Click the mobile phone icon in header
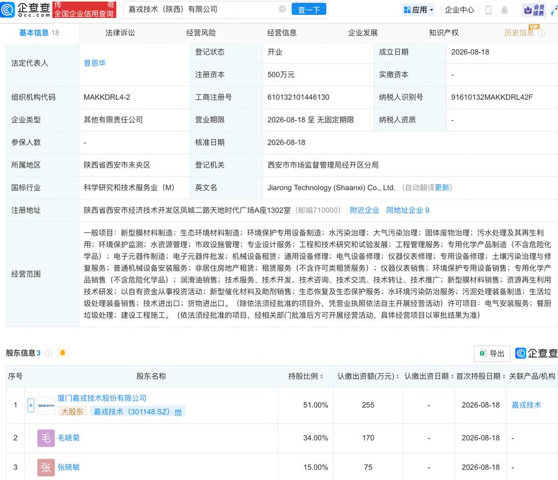Image resolution: width=558 pixels, height=480 pixels. [488, 10]
